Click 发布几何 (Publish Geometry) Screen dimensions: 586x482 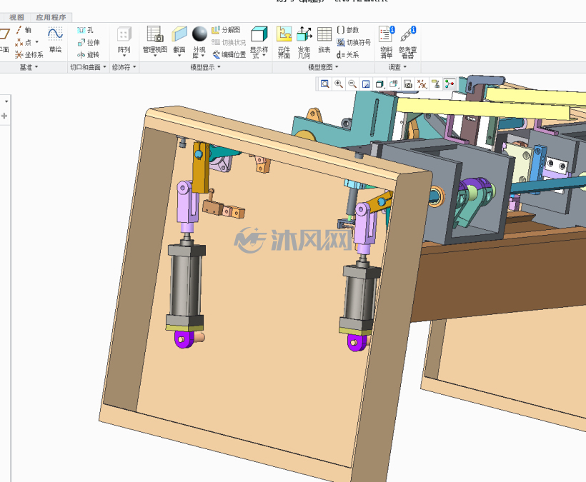click(x=304, y=42)
